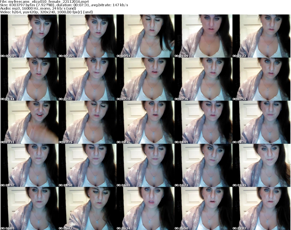Pick the thumbnail timestamped 00:03:46

(x=145, y=122)
